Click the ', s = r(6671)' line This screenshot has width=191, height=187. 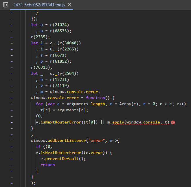(x=51, y=55)
